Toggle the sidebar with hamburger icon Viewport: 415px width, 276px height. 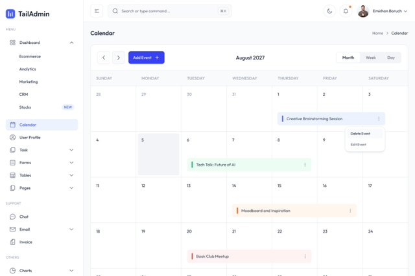97,11
